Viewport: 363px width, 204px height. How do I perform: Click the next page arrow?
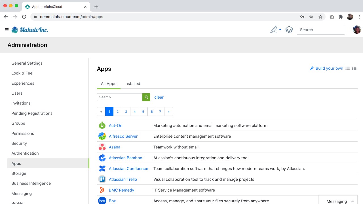tap(169, 112)
